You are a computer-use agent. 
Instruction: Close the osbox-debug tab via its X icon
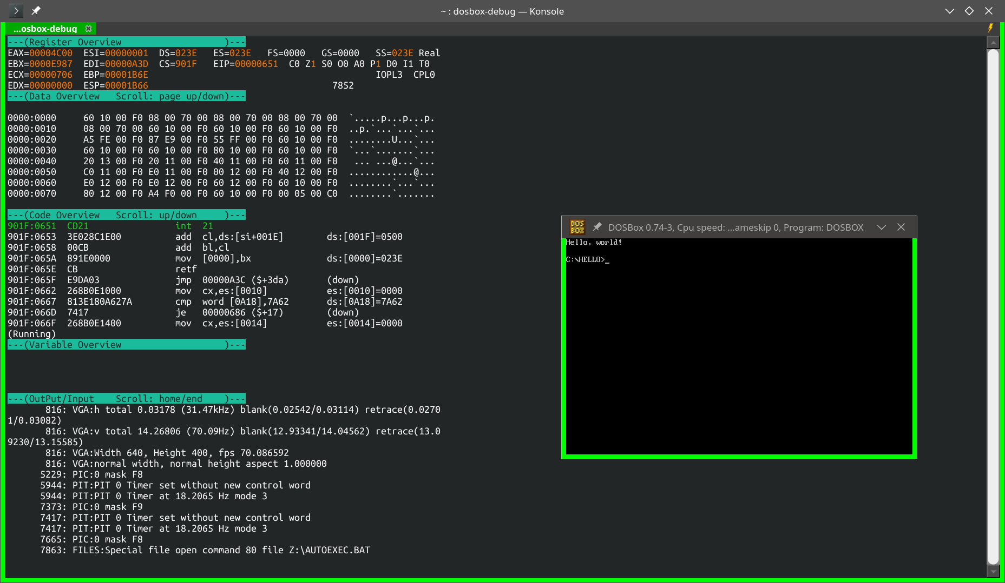89,29
